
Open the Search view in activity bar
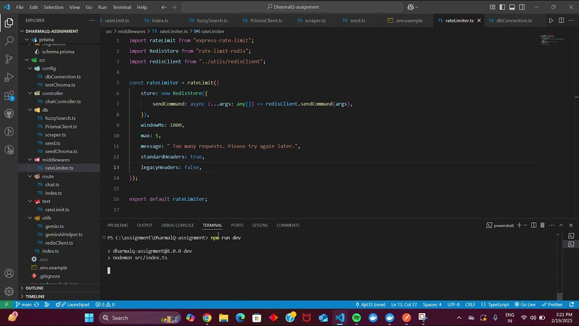[x=9, y=41]
